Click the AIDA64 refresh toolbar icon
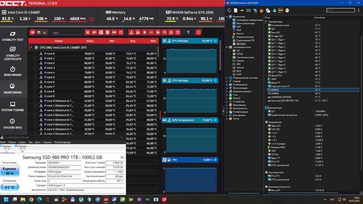The width and height of the screenshot is (363, 204). pos(229,10)
